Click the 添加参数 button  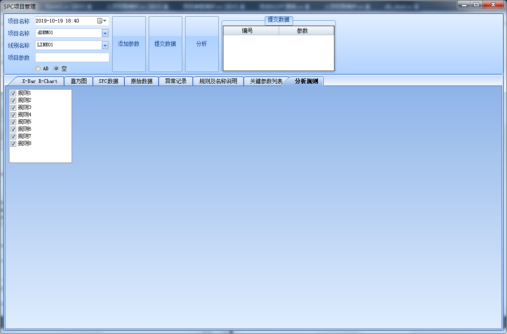pos(129,44)
